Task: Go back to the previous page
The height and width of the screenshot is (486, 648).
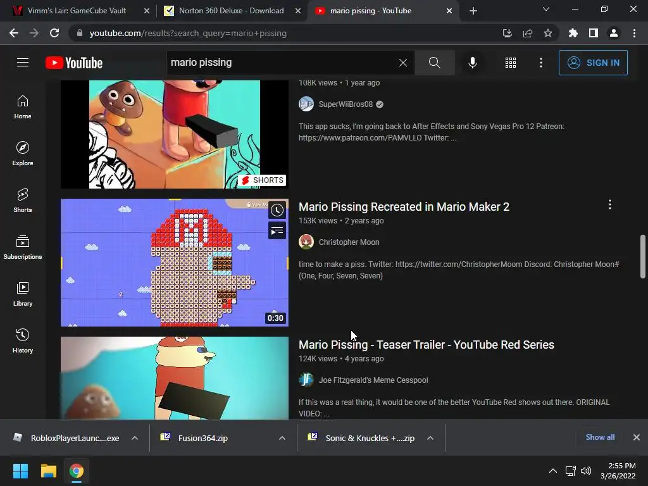Action: (x=14, y=33)
